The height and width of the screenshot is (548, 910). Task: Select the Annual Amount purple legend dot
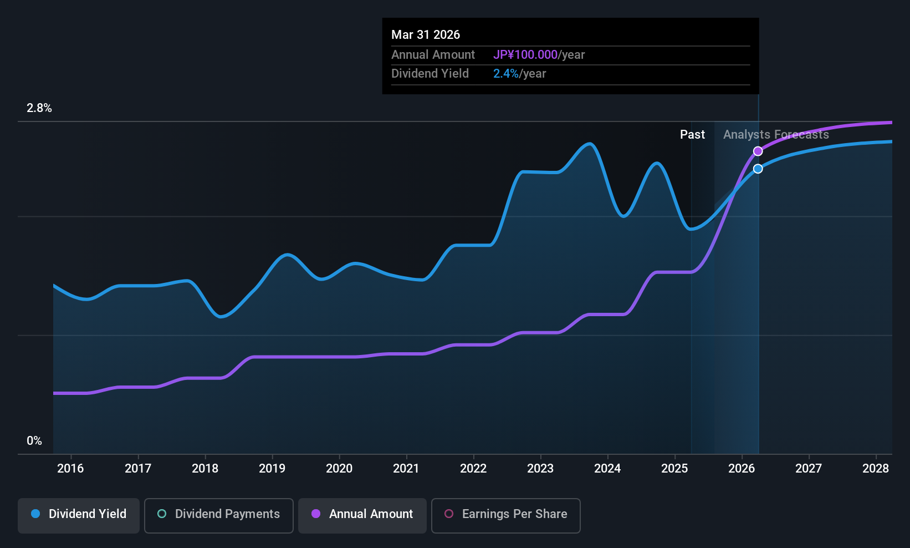(316, 514)
